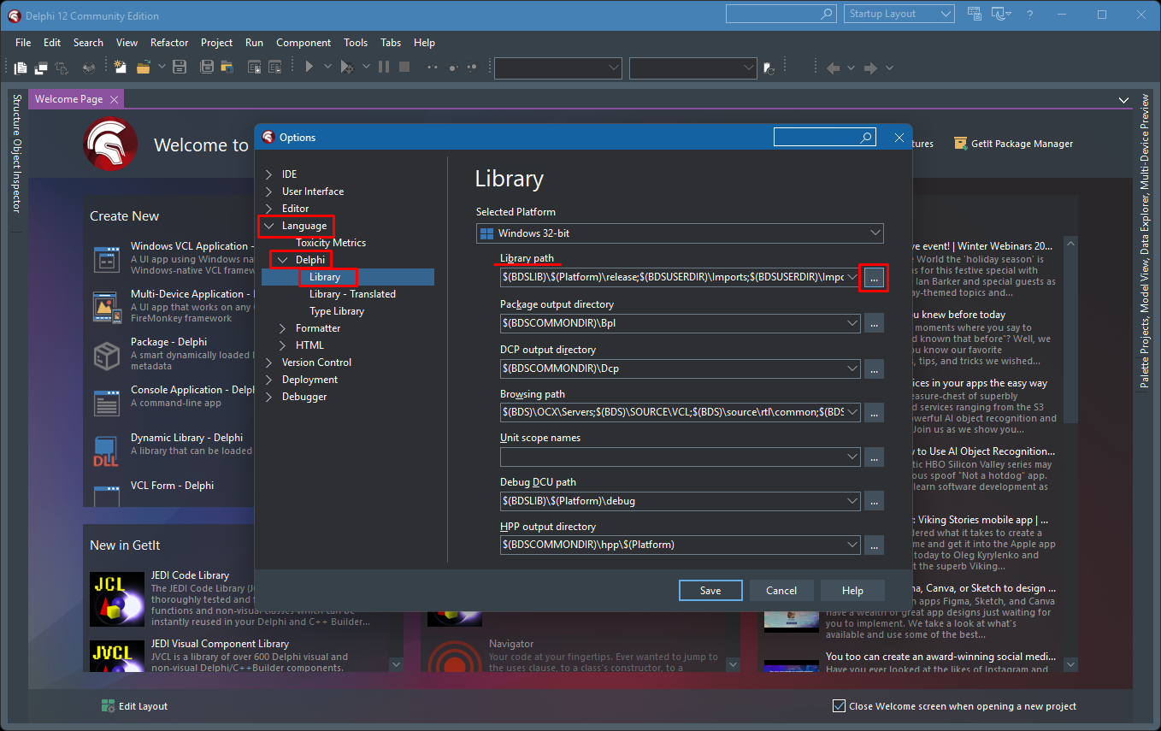Image resolution: width=1161 pixels, height=731 pixels.
Task: Open the Selected Platform dropdown
Action: coord(680,233)
